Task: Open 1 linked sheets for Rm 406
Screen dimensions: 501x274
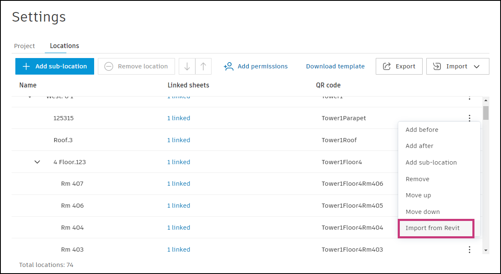Action: 179,205
